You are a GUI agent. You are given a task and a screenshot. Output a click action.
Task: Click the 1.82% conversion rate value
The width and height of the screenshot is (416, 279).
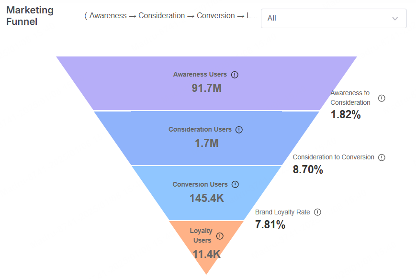tap(345, 114)
